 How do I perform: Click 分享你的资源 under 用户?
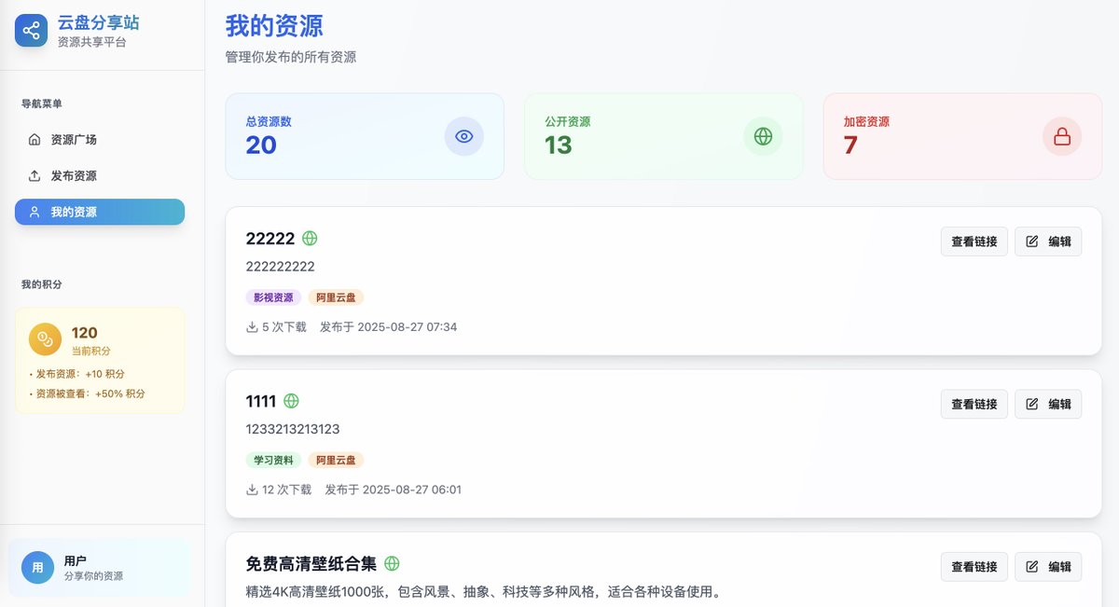pos(93,576)
